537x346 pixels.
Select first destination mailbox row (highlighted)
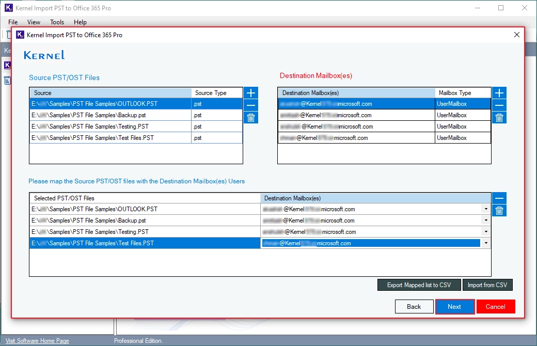[384, 104]
